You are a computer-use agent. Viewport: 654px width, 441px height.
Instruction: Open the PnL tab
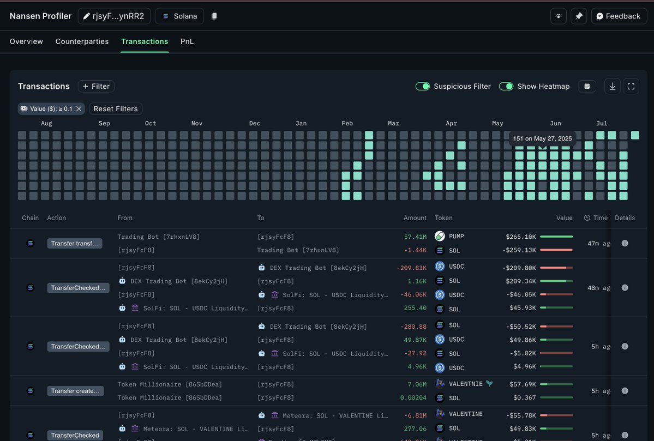tap(187, 41)
